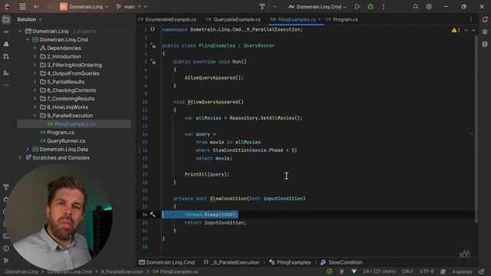The image size is (491, 276).
Task: Start debugging with the green bug icon
Action: 371,7
